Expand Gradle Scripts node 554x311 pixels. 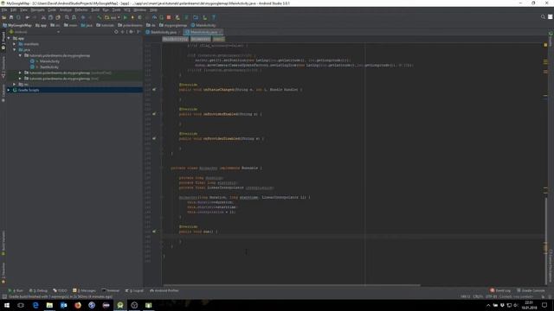coord(9,90)
